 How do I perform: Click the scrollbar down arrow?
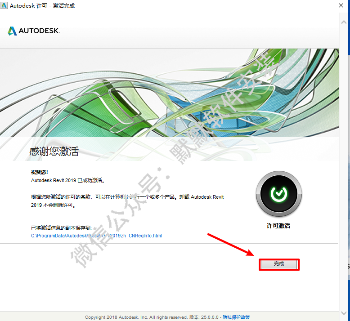click(x=344, y=313)
